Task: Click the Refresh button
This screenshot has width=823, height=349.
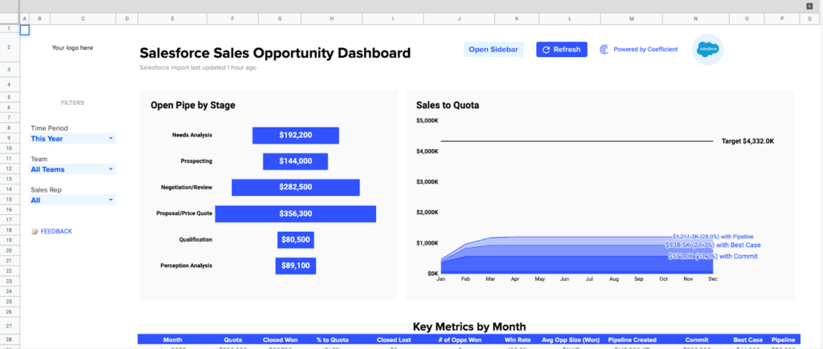Action: 561,50
